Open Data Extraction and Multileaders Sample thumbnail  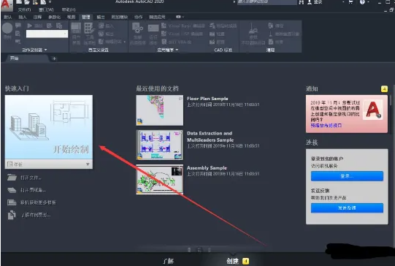pyautogui.click(x=160, y=145)
